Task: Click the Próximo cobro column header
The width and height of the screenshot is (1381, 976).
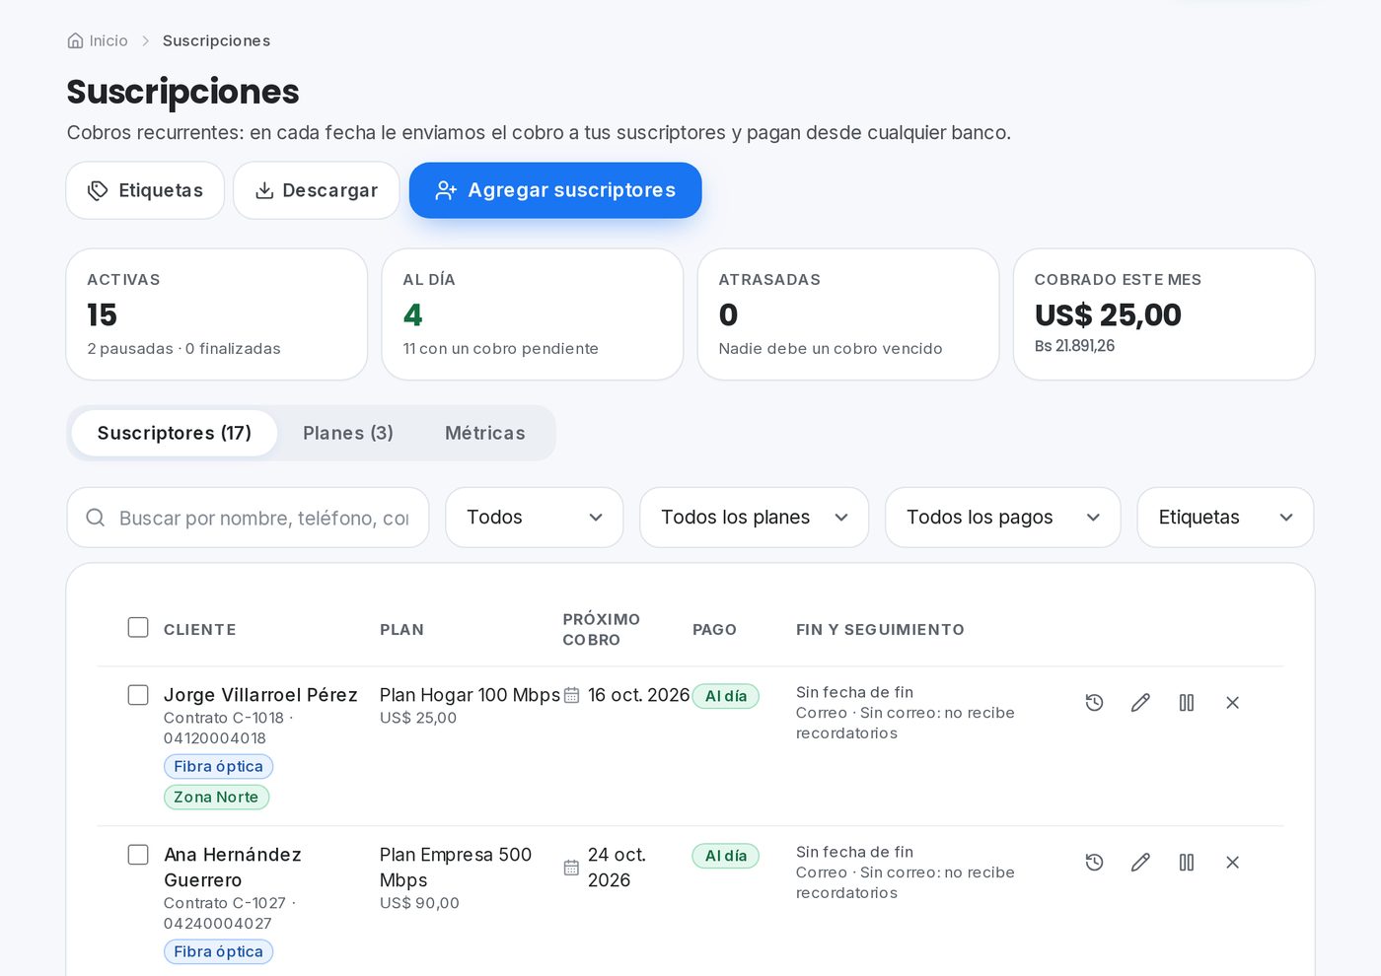Action: (x=602, y=629)
